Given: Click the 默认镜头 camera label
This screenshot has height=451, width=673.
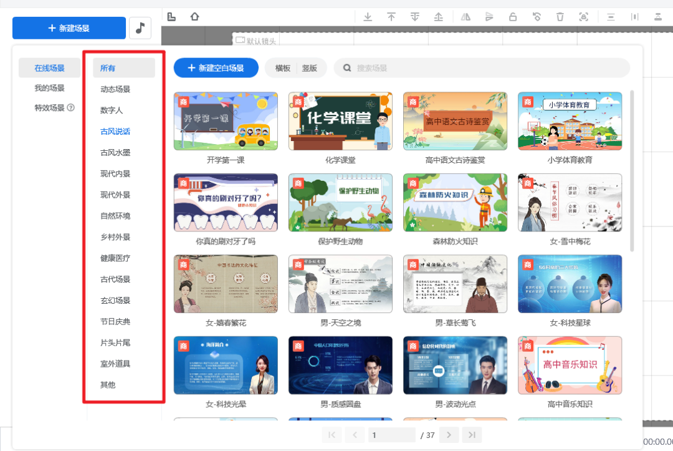Looking at the screenshot, I should [256, 41].
